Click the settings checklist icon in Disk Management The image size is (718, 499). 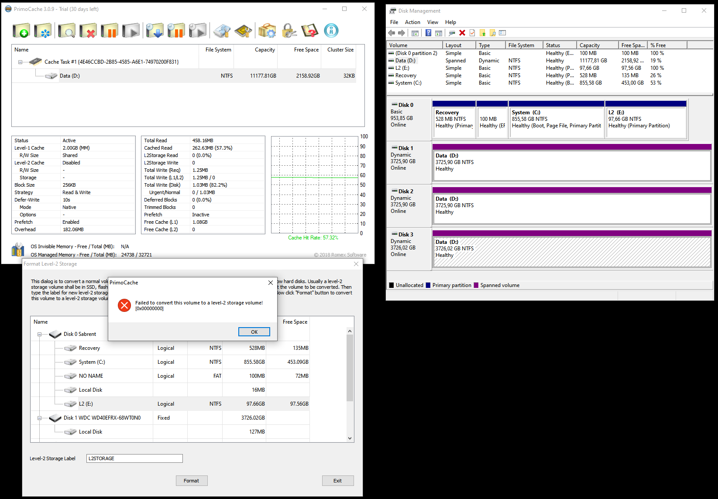point(502,33)
